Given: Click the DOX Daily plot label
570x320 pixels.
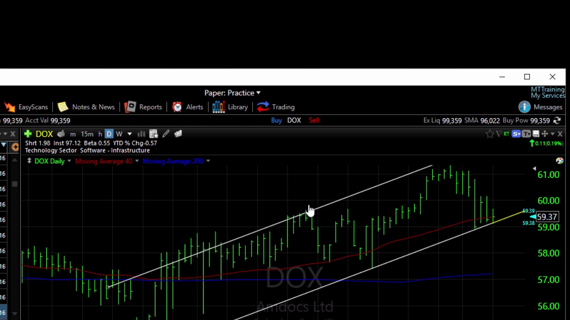Looking at the screenshot, I should [x=49, y=161].
